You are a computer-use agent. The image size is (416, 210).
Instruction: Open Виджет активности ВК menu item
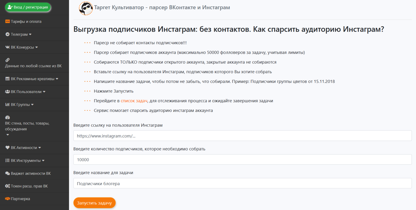(31, 174)
